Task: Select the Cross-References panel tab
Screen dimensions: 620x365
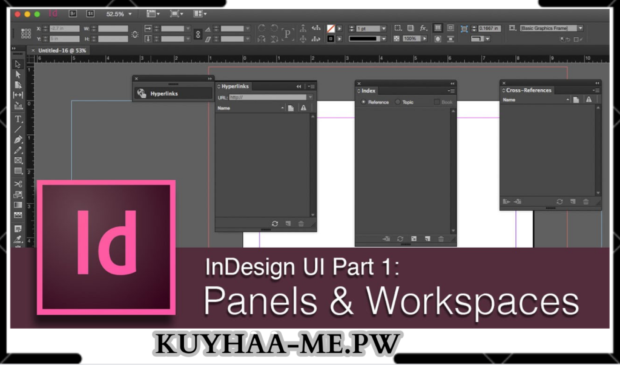Action: pyautogui.click(x=527, y=90)
